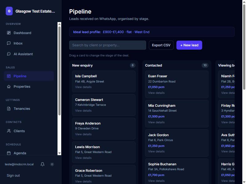Click 7 Kelvinbridge Terrace address
Screen dimensions: 246x184
coord(90,105)
